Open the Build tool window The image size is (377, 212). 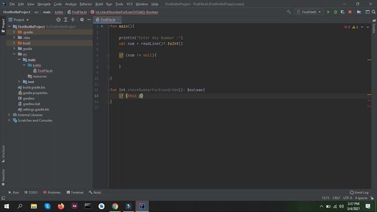point(95,193)
